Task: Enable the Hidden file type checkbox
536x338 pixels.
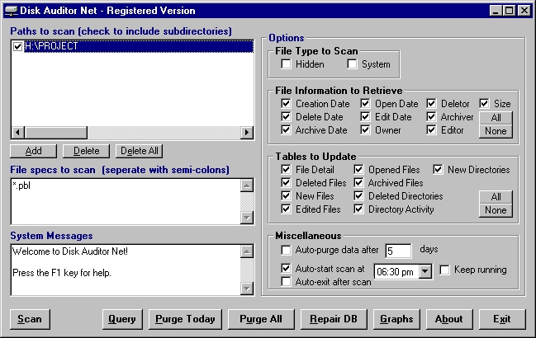Action: coord(286,63)
